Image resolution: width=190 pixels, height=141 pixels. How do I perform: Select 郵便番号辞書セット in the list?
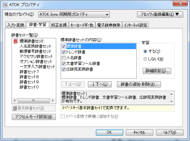[x=35, y=51]
